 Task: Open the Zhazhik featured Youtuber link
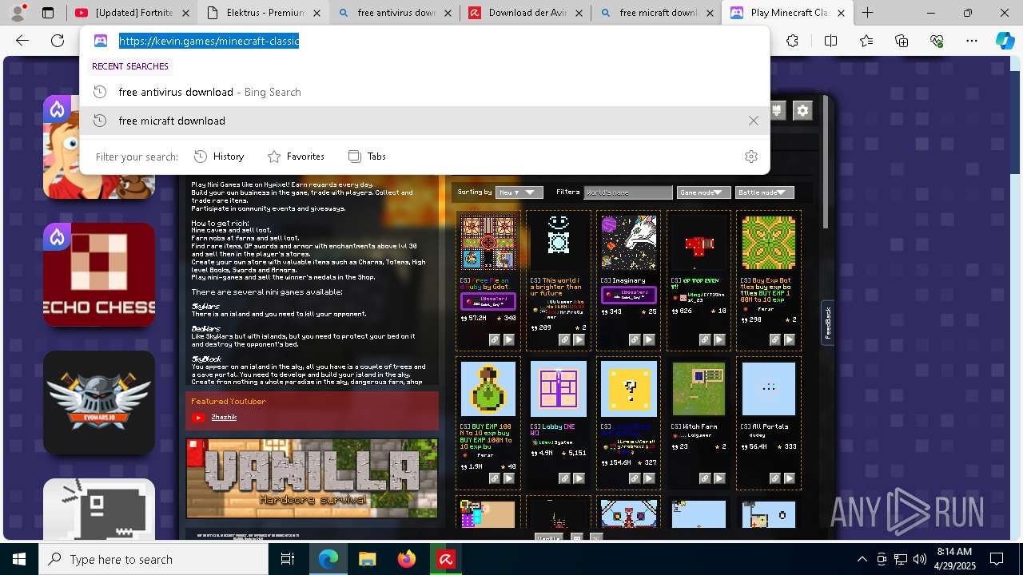click(x=224, y=417)
